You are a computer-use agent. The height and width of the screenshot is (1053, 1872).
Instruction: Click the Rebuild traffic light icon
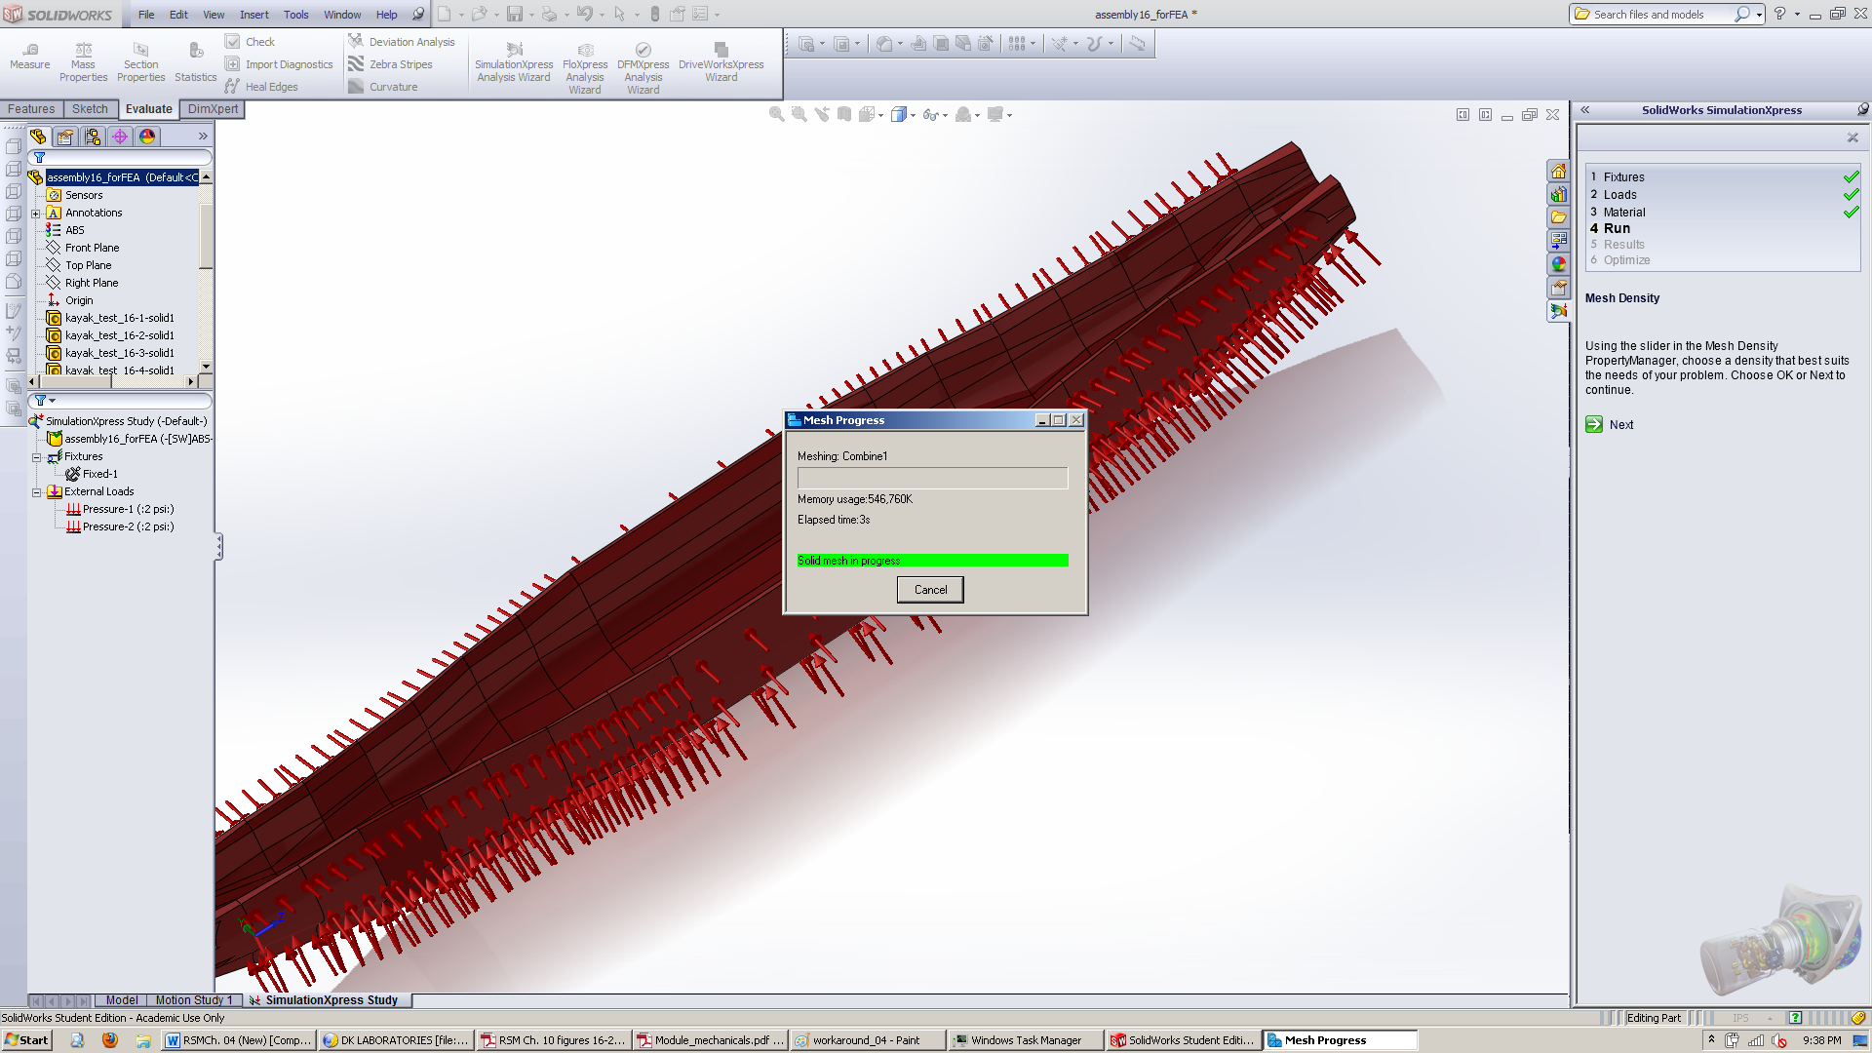coord(655,15)
